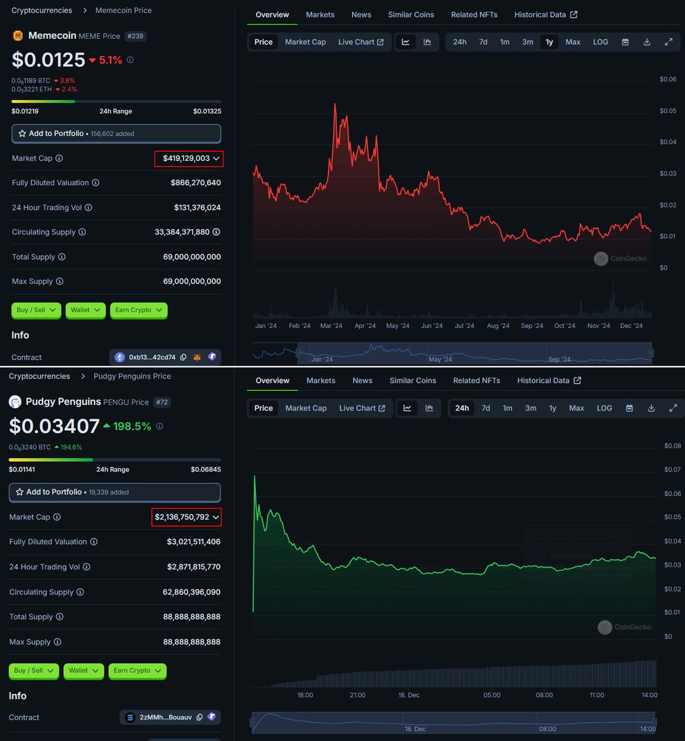Switch Memecoin chart to Market Cap view
Viewport: 685px width, 741px height.
click(x=305, y=42)
